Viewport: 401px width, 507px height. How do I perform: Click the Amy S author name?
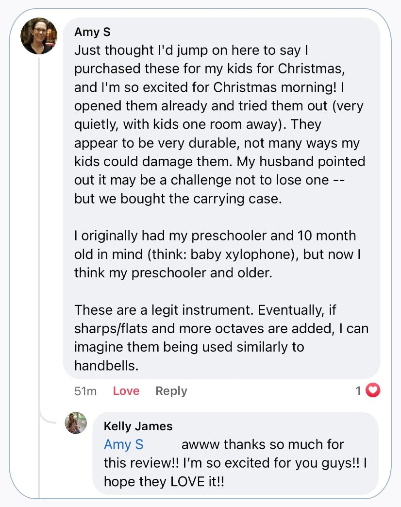(x=92, y=32)
